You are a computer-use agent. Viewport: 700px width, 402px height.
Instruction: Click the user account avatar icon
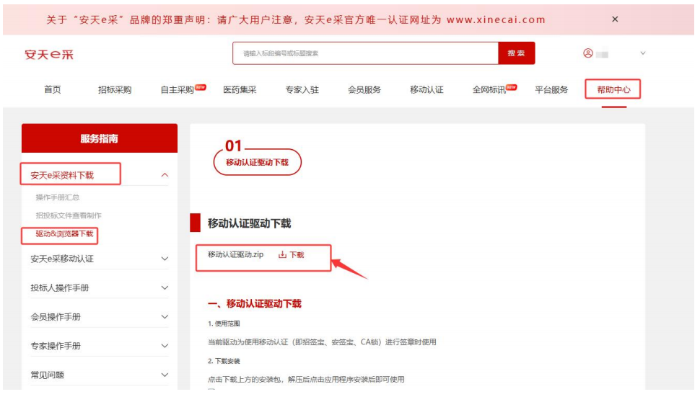[588, 53]
